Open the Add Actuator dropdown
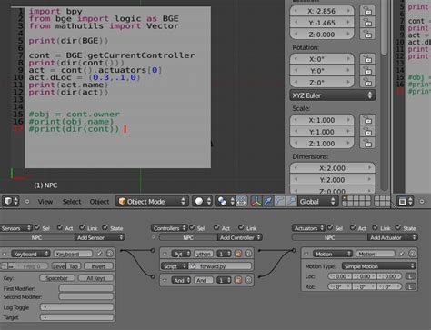The width and height of the screenshot is (431, 330). click(x=393, y=237)
